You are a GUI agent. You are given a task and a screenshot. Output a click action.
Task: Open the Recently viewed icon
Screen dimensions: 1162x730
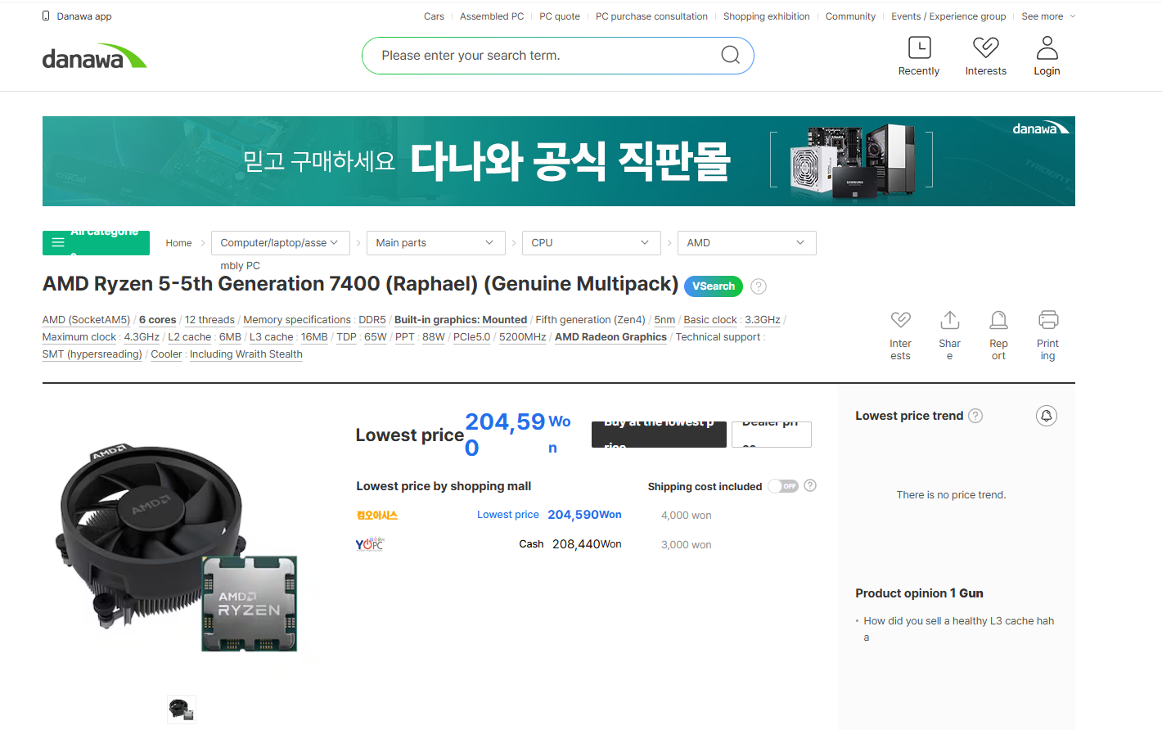coord(919,48)
